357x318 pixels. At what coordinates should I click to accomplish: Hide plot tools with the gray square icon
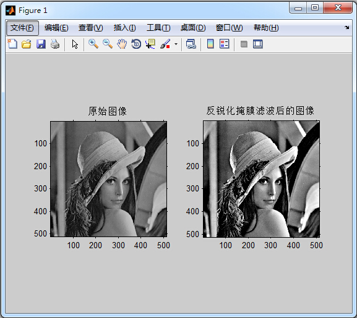(244, 44)
